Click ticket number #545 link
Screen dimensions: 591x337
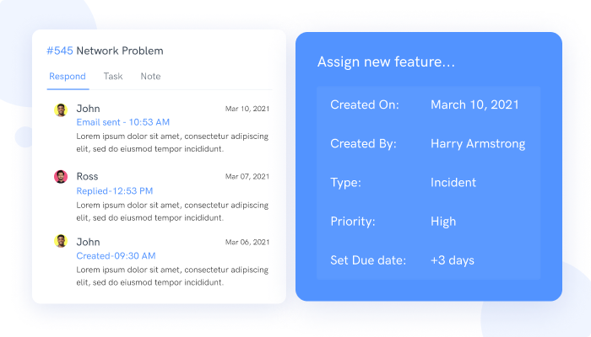point(60,51)
